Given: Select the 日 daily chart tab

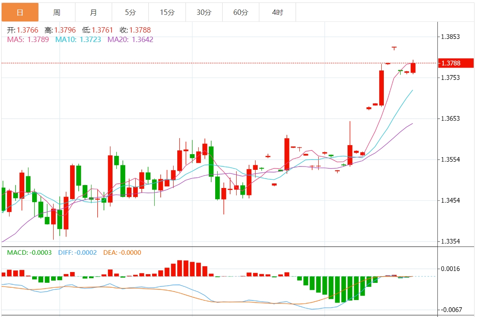Looking at the screenshot, I should tap(20, 12).
